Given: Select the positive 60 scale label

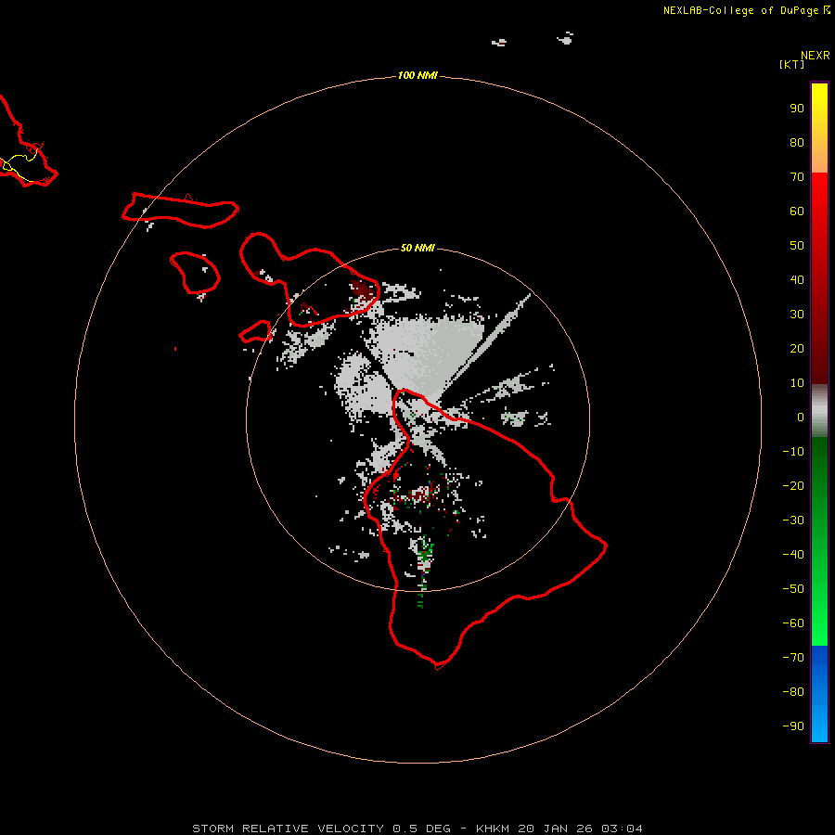Looking at the screenshot, I should click(x=797, y=211).
